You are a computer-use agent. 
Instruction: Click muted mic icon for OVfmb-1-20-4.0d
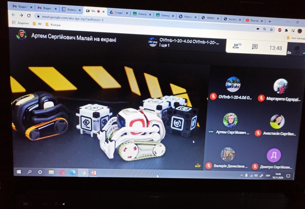[x=214, y=96]
